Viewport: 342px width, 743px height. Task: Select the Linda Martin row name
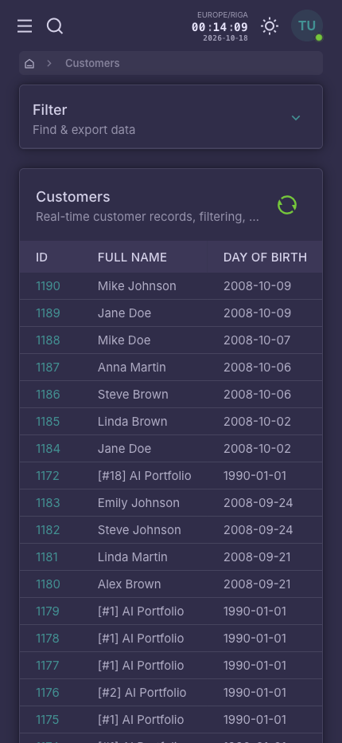click(x=133, y=557)
